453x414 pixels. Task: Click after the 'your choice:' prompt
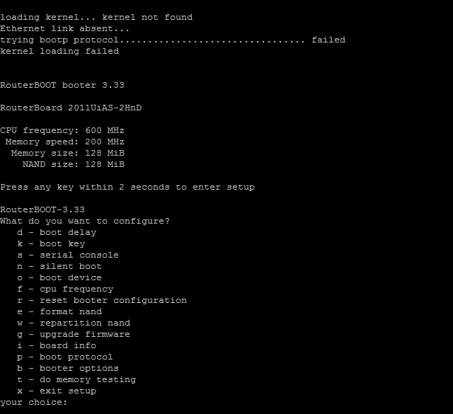[72, 402]
